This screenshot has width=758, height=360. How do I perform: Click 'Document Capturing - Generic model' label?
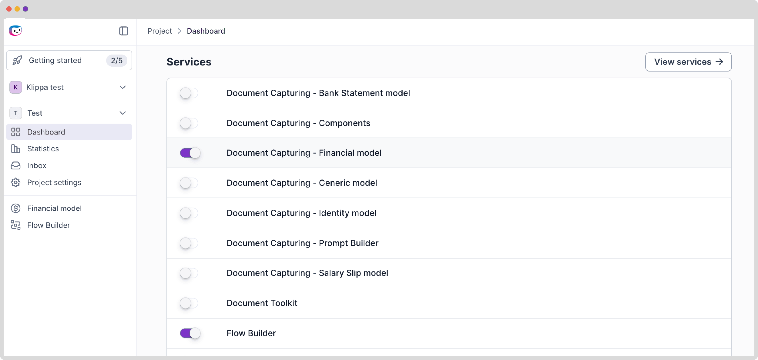pos(302,183)
